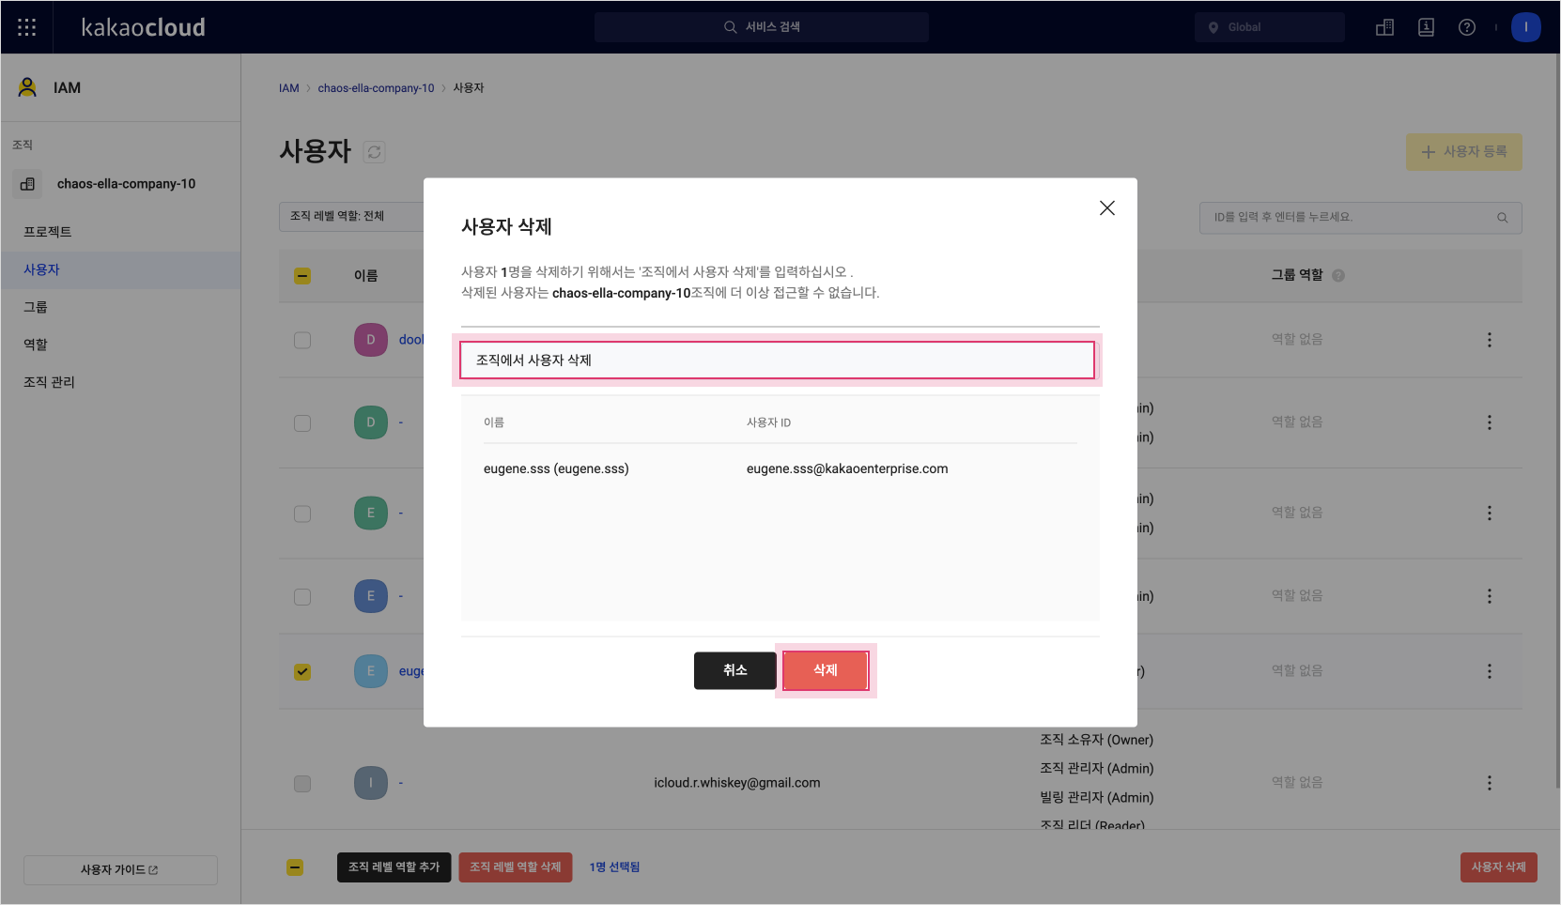The height and width of the screenshot is (905, 1561).
Task: Click the 1명 선택됨 label
Action: pos(615,867)
